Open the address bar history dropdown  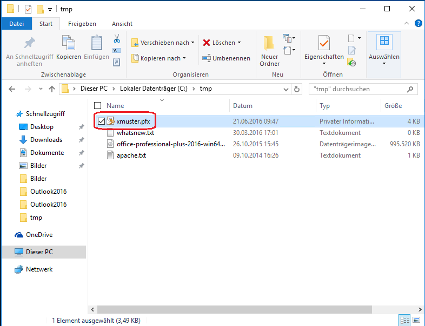pos(285,89)
